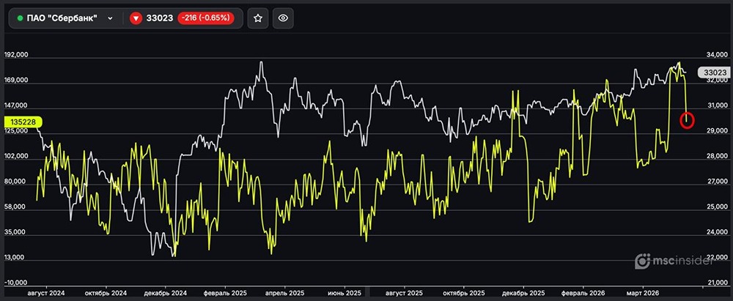Viewport: 733px width, 301px height.
Task: Toggle chart visibility with the eye icon
Action: tap(283, 18)
